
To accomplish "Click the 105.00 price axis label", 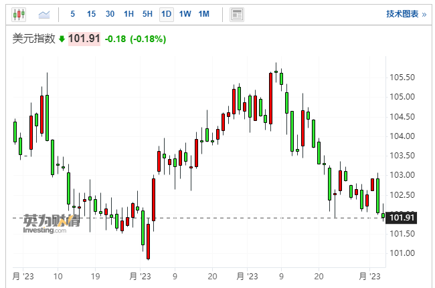I will pos(402,97).
